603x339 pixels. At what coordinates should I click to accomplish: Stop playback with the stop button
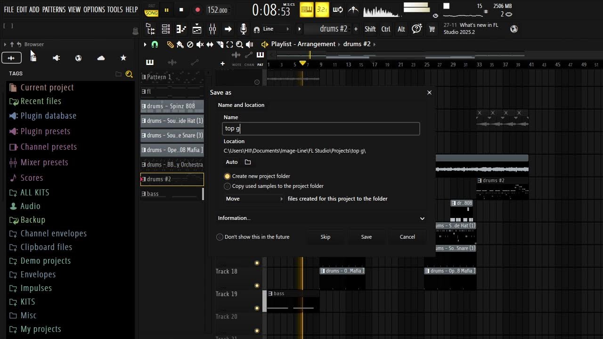(181, 10)
